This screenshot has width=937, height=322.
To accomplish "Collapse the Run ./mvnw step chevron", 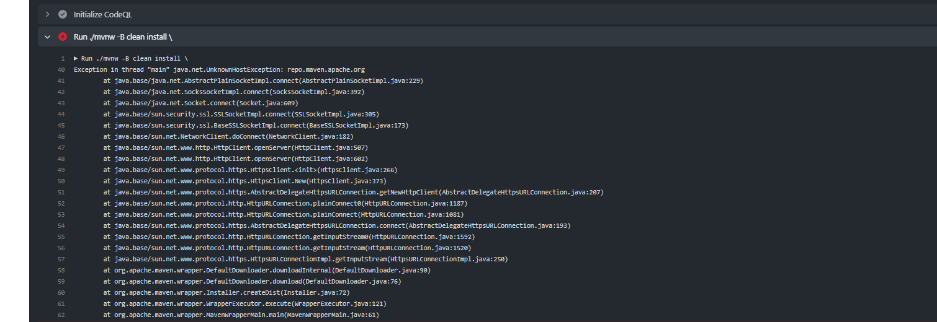I will pos(47,37).
